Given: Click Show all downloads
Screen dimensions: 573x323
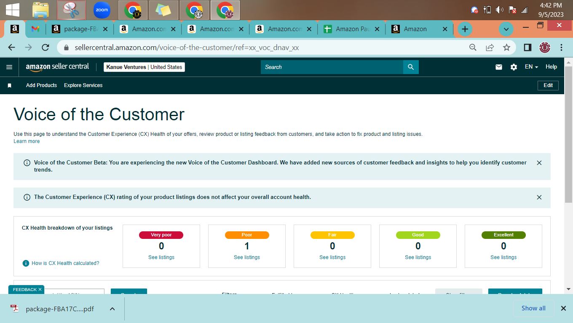Looking at the screenshot, I should [533, 308].
